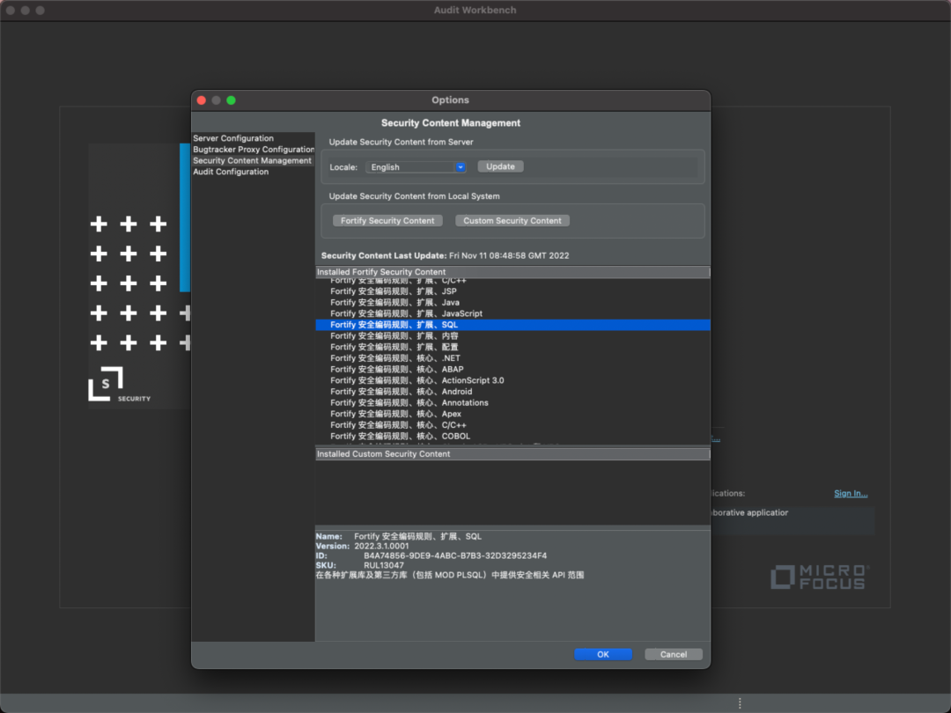Image resolution: width=951 pixels, height=713 pixels.
Task: Click Installed Fortify Security Content header
Action: 512,272
